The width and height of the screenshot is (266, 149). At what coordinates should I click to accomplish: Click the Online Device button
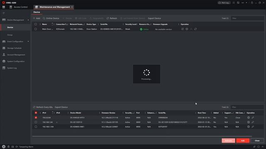click(x=51, y=18)
